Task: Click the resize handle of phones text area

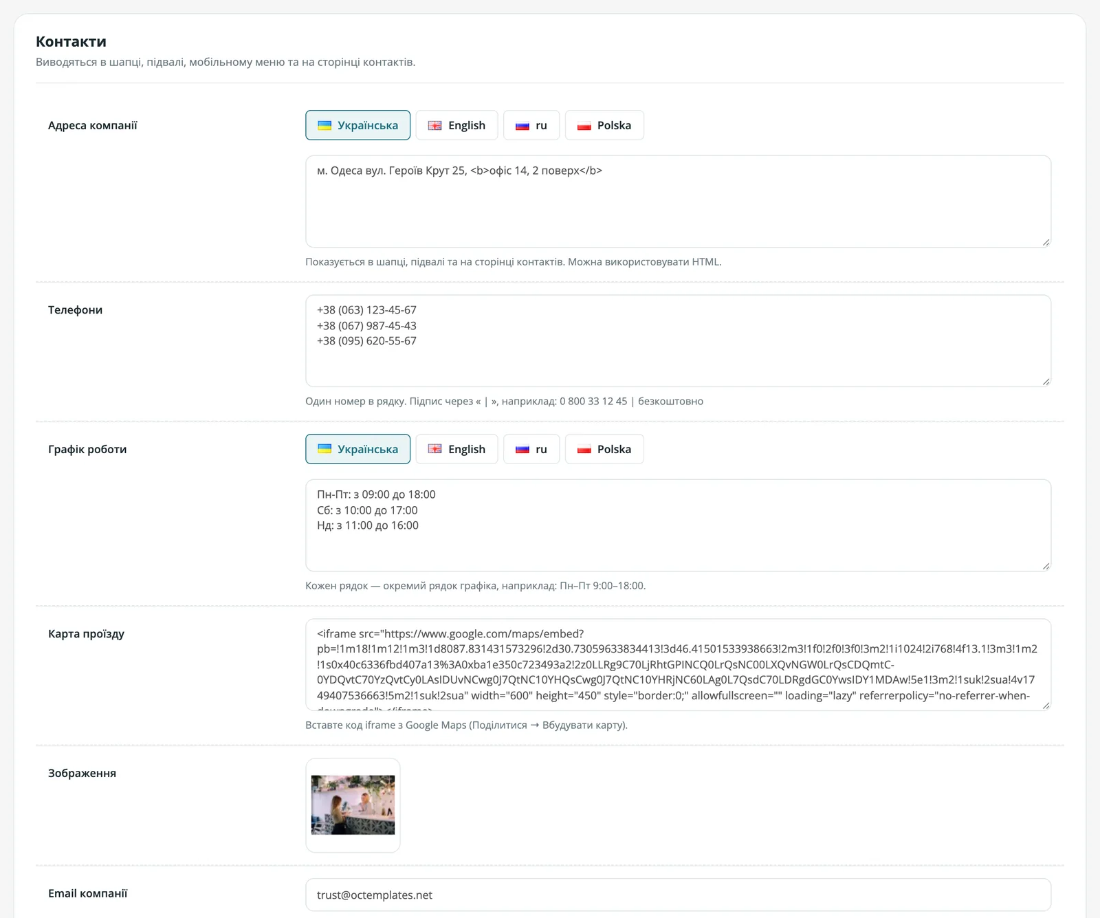Action: click(x=1046, y=381)
